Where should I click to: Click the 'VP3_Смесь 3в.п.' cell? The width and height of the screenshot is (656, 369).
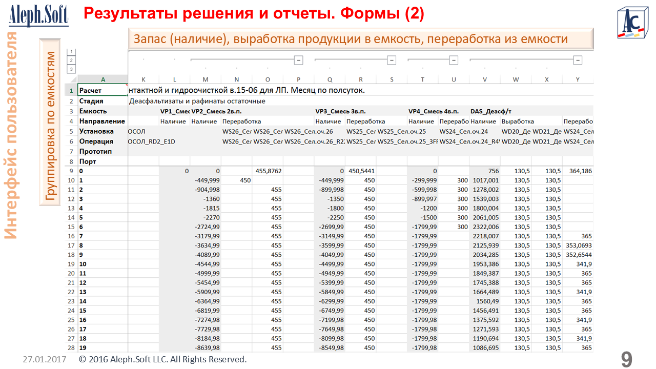pyautogui.click(x=340, y=111)
